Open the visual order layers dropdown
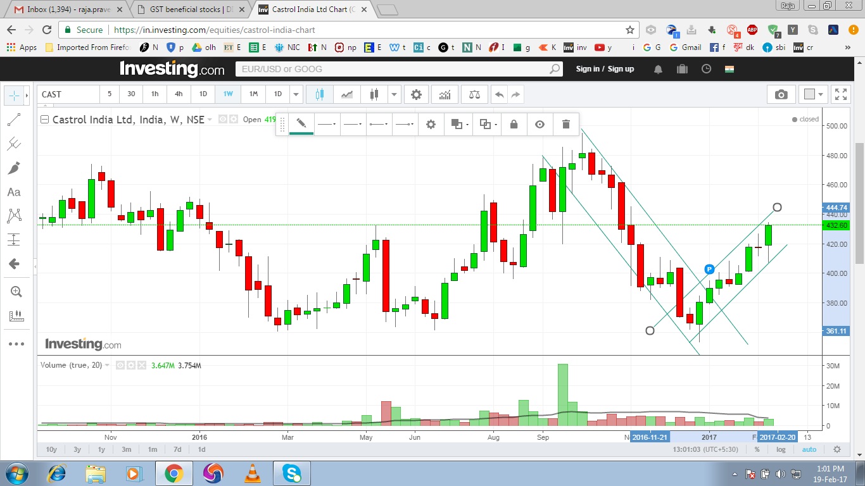The width and height of the screenshot is (865, 486). (459, 124)
